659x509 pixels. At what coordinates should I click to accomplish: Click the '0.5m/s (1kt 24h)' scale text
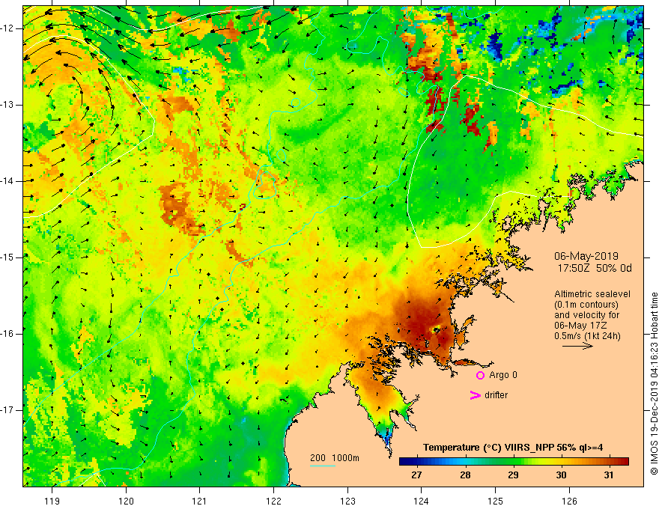(x=587, y=336)
